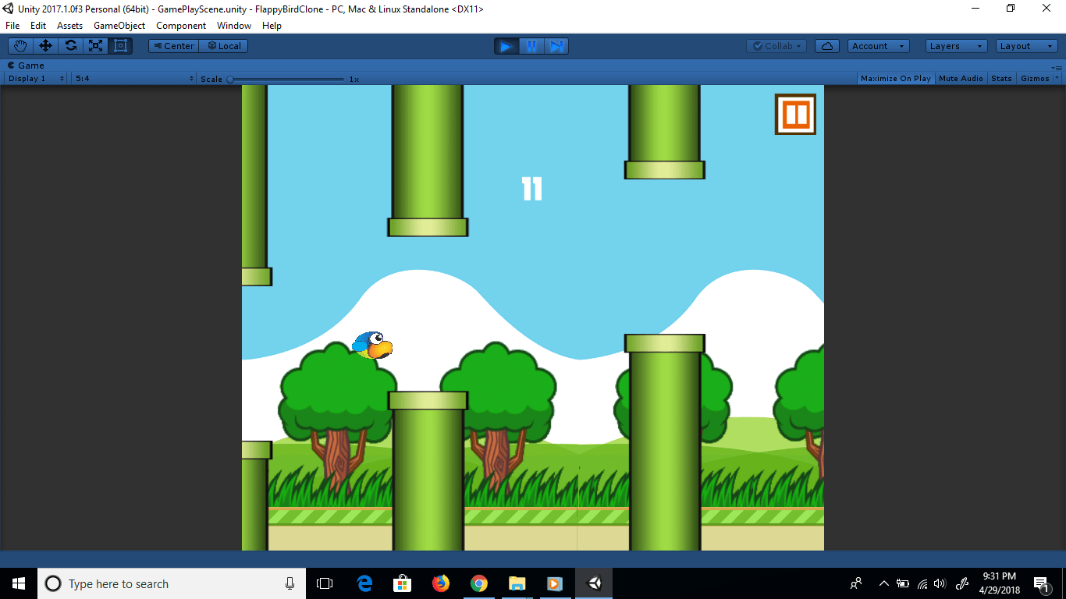Open the Account dropdown

[879, 46]
